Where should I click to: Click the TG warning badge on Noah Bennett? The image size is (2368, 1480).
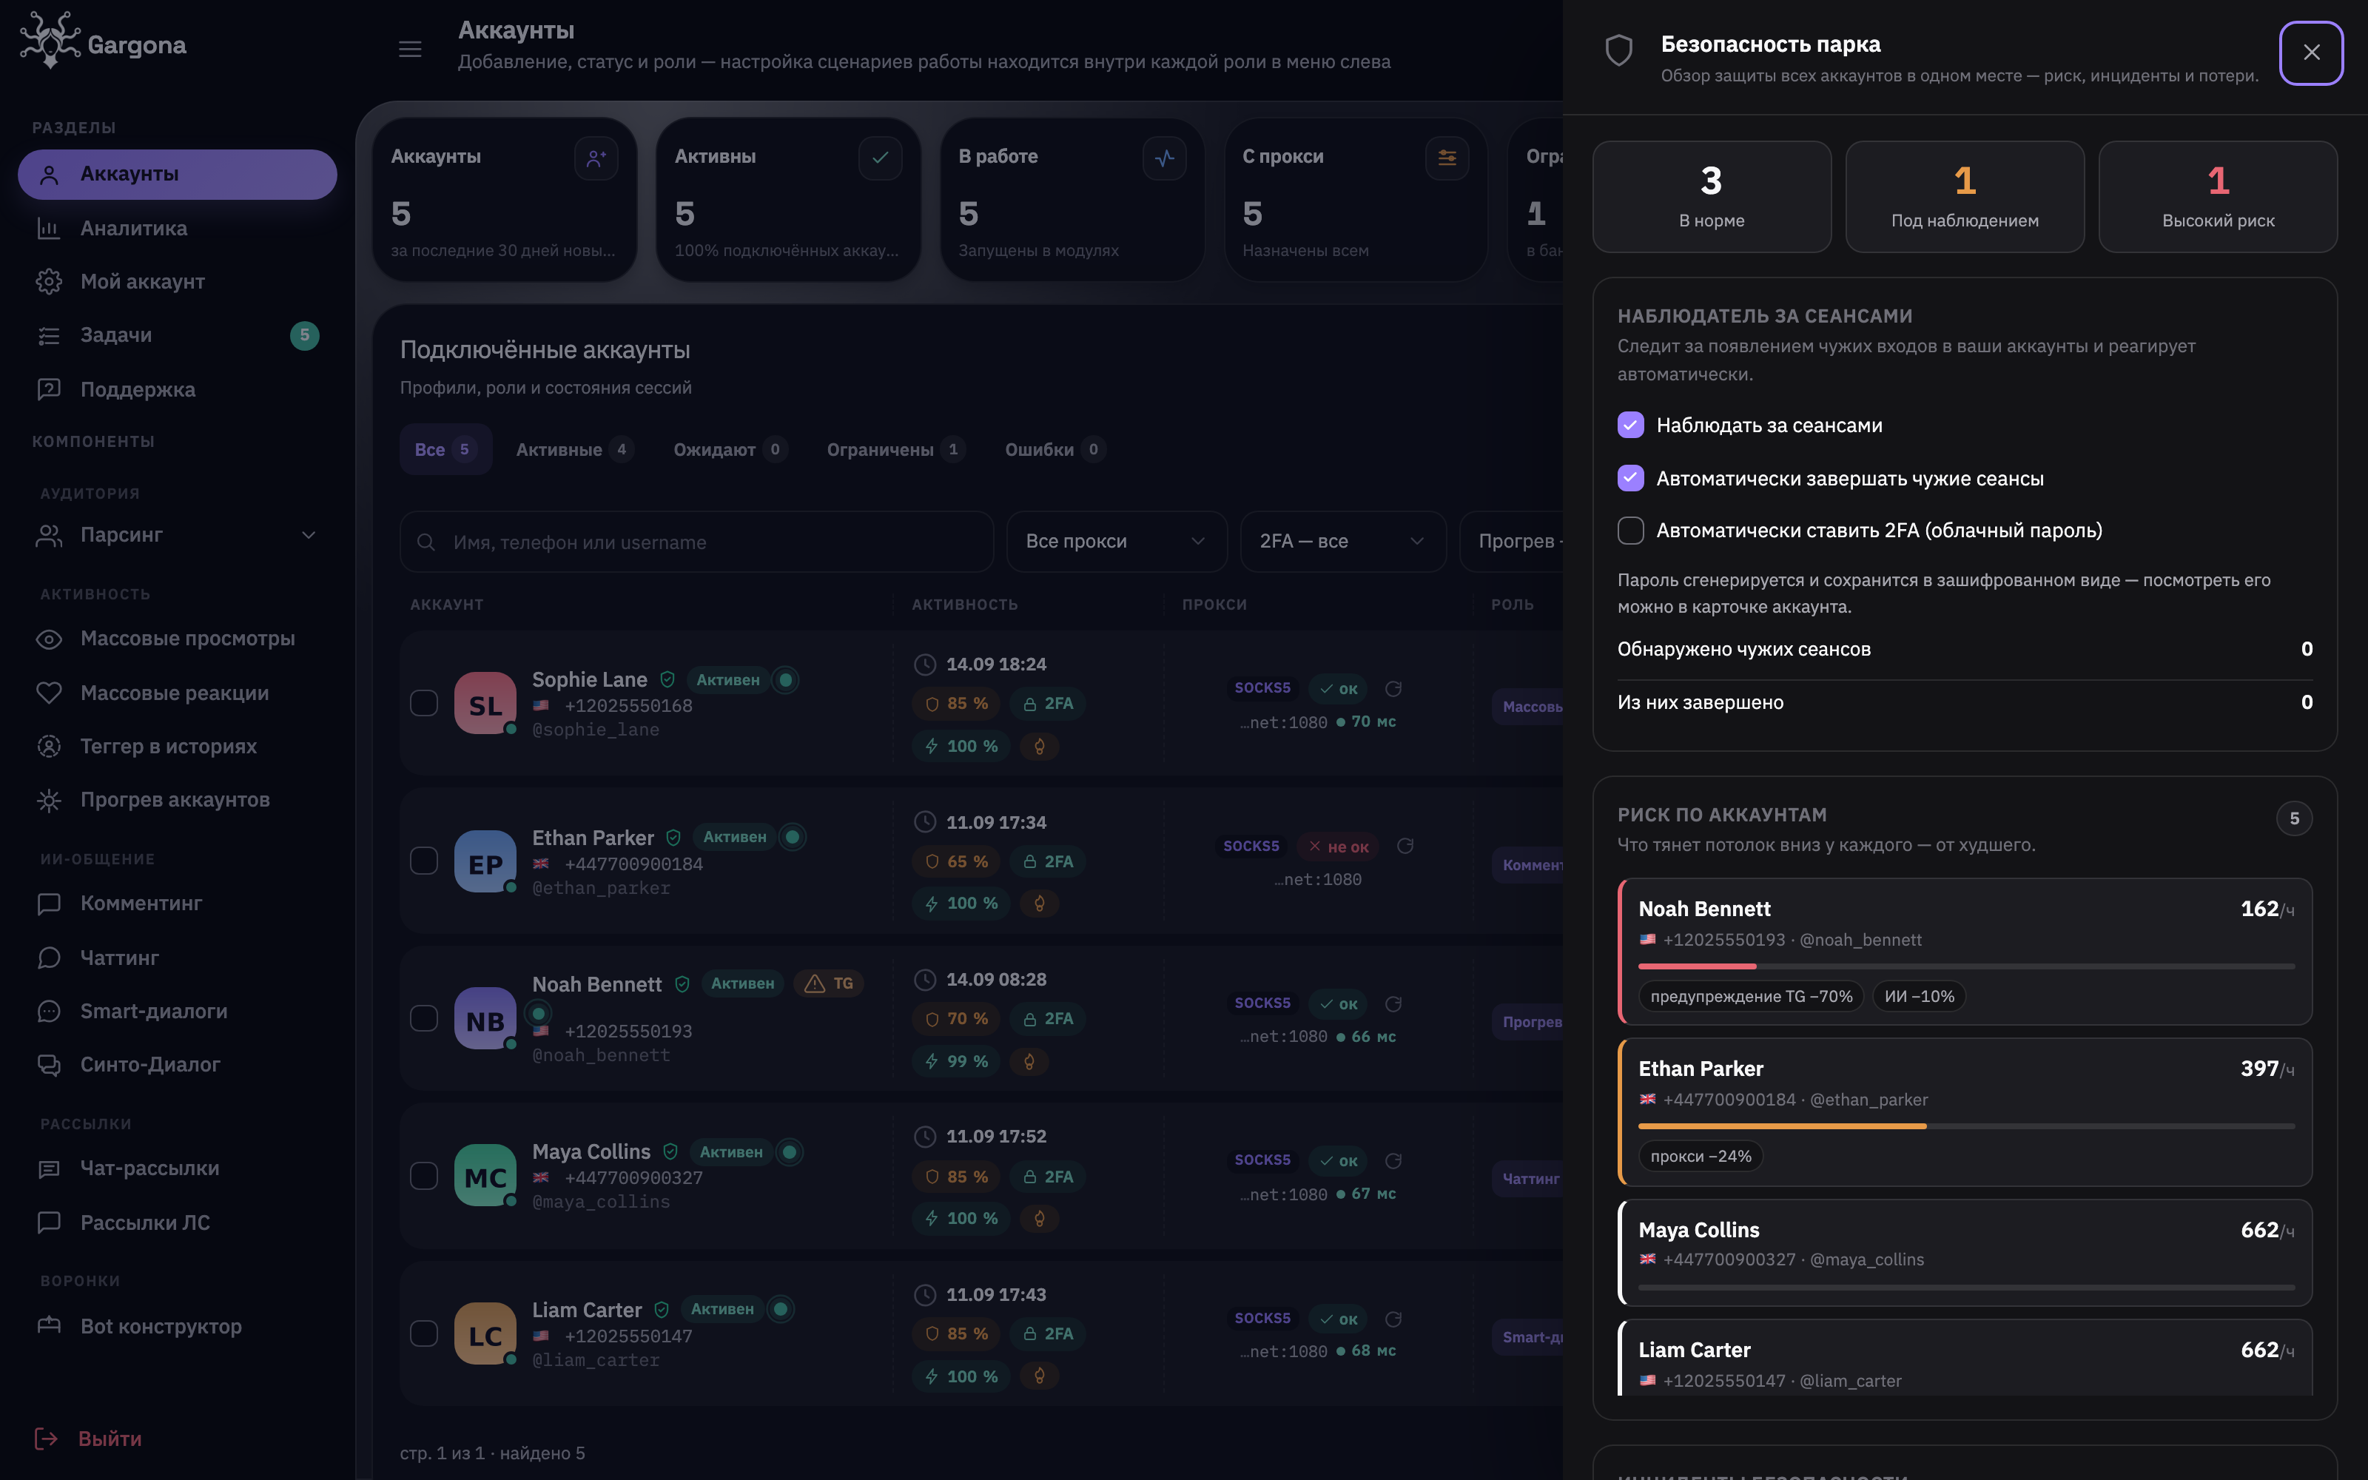(x=828, y=983)
